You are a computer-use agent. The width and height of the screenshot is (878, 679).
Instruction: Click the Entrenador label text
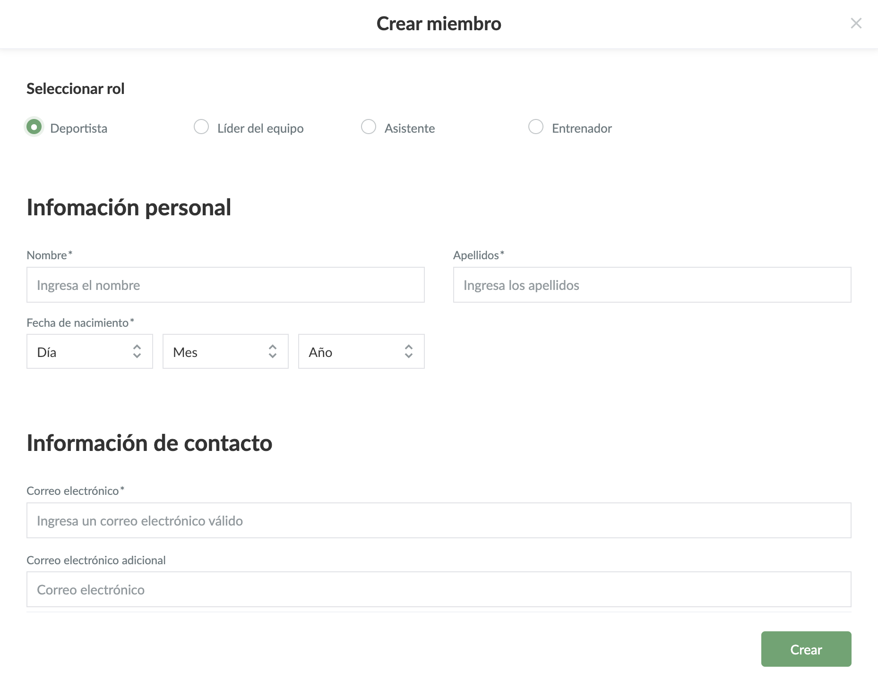(x=582, y=128)
